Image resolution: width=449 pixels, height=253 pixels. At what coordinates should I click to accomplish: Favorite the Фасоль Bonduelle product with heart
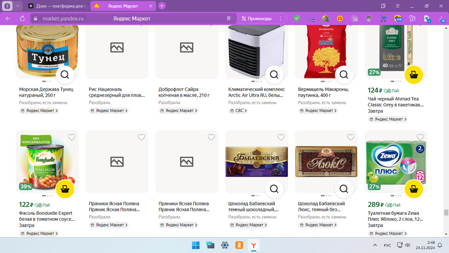pyautogui.click(x=71, y=138)
